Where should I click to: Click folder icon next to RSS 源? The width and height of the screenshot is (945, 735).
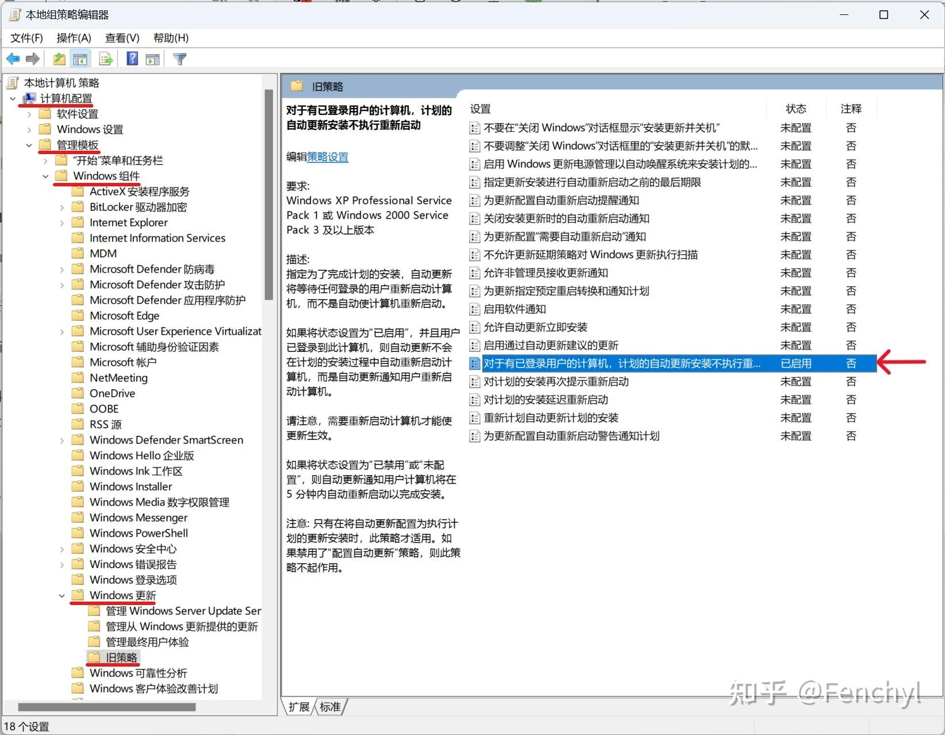coord(78,424)
